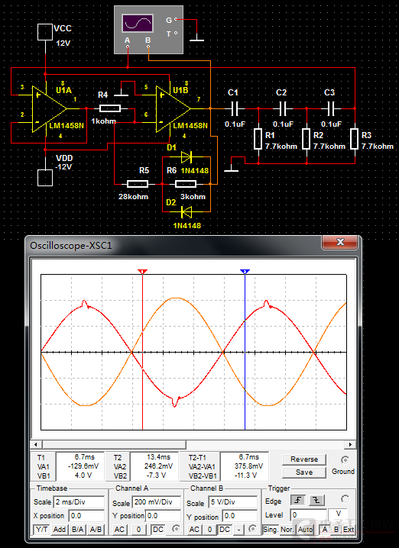
Task: Click the Channel B Scale field
Action: click(x=232, y=502)
